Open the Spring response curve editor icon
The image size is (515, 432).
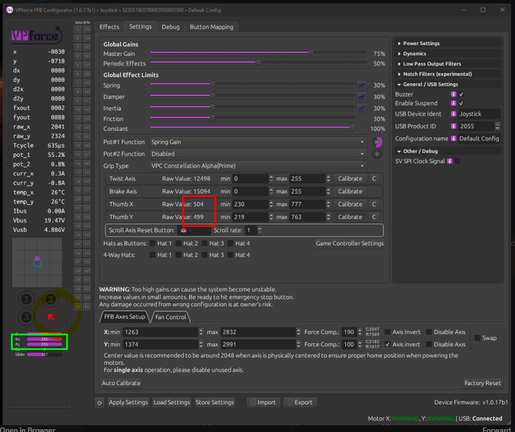point(362,85)
